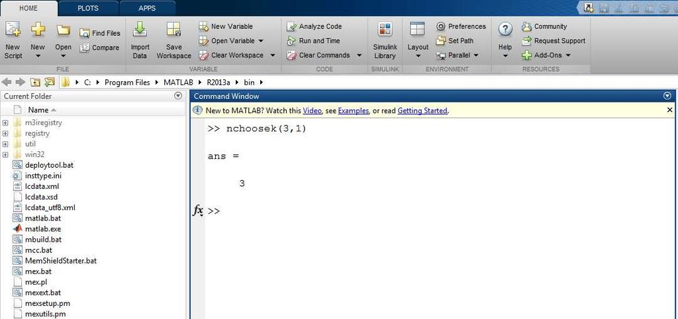Click the function browser fx icon
This screenshot has width=678, height=319.
coord(198,211)
